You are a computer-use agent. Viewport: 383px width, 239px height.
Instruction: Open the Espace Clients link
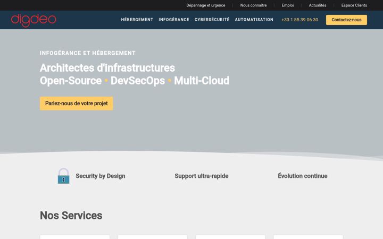[x=354, y=5]
